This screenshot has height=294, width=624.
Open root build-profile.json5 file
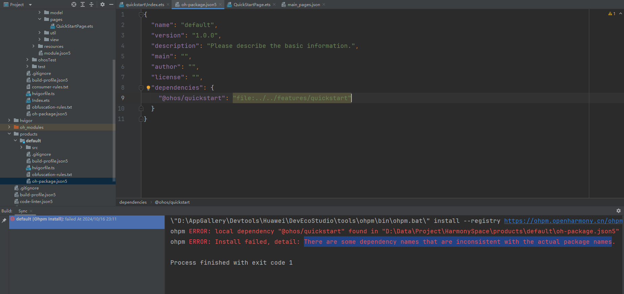(x=38, y=195)
